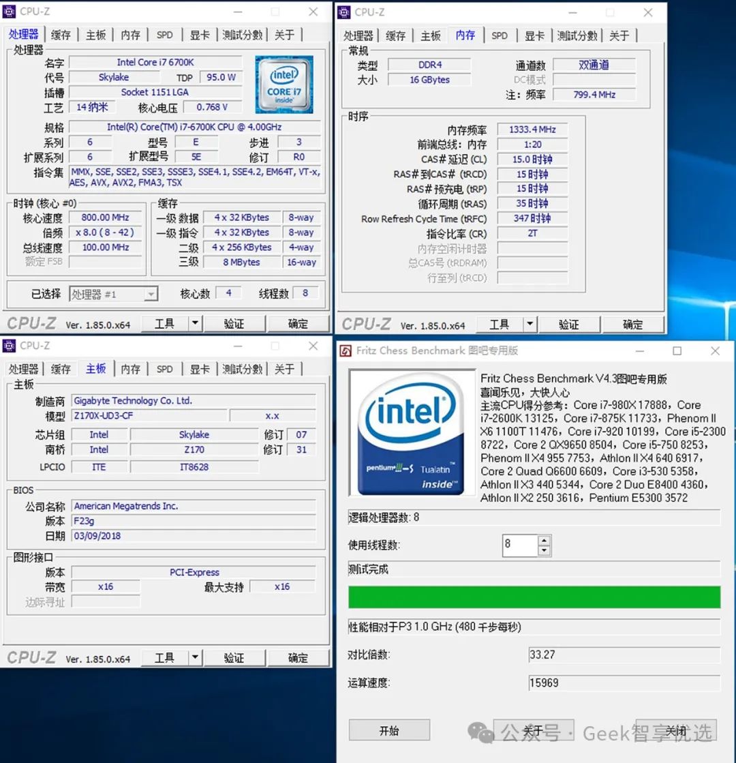
Task: Open 測試分數 tab in processor CPU-Z window
Action: click(242, 35)
